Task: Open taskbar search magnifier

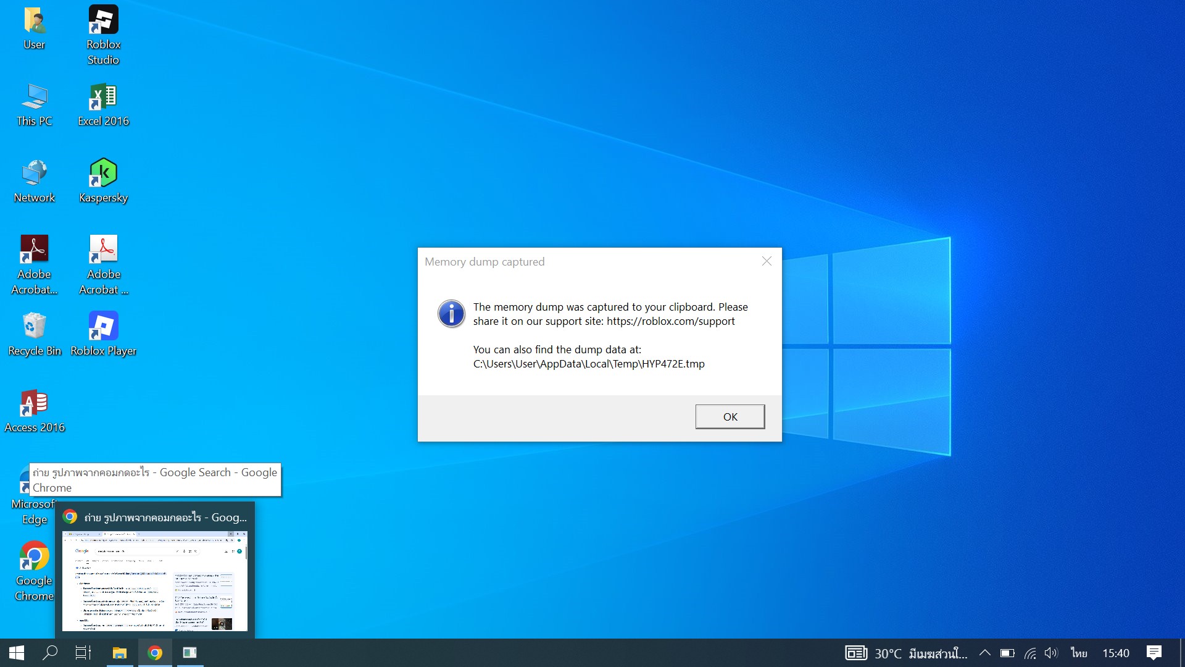Action: pos(50,653)
